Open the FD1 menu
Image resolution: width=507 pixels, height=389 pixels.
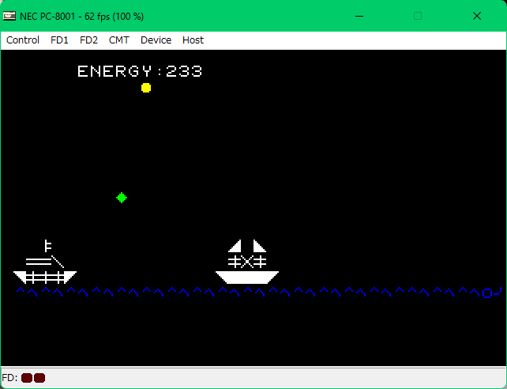(x=59, y=40)
